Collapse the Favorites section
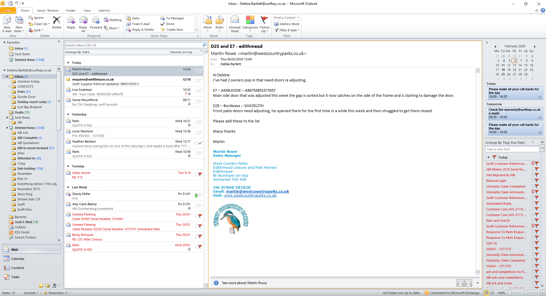546x296 pixels. point(5,42)
